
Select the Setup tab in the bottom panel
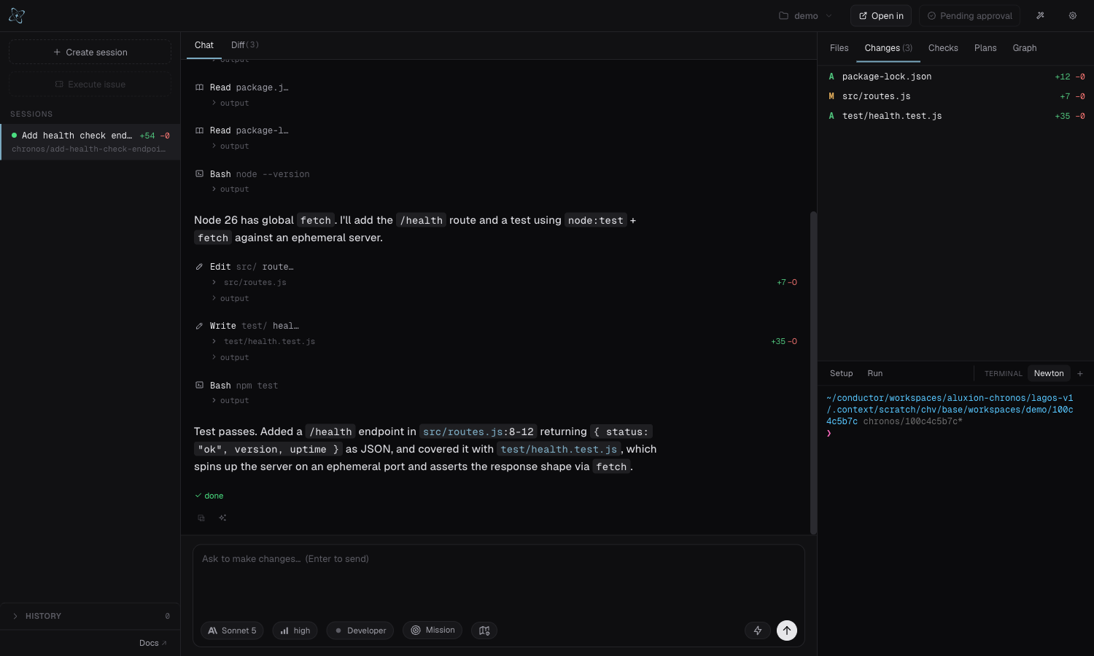pos(842,373)
